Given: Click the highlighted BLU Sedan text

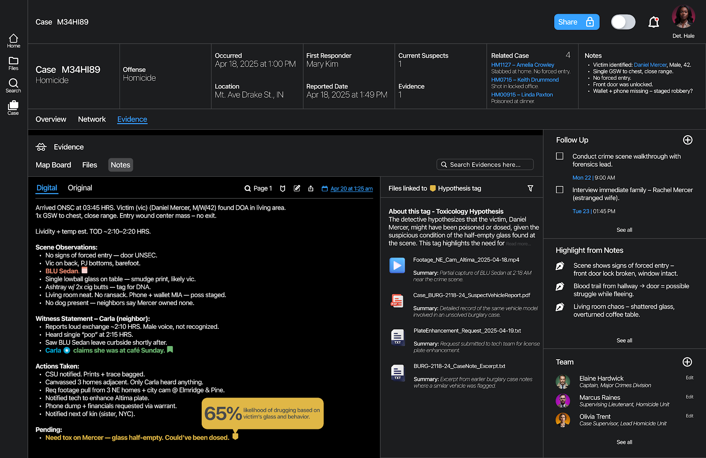Looking at the screenshot, I should pyautogui.click(x=62, y=271).
